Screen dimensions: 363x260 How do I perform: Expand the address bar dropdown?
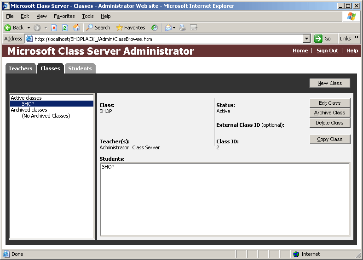pyautogui.click(x=307, y=39)
